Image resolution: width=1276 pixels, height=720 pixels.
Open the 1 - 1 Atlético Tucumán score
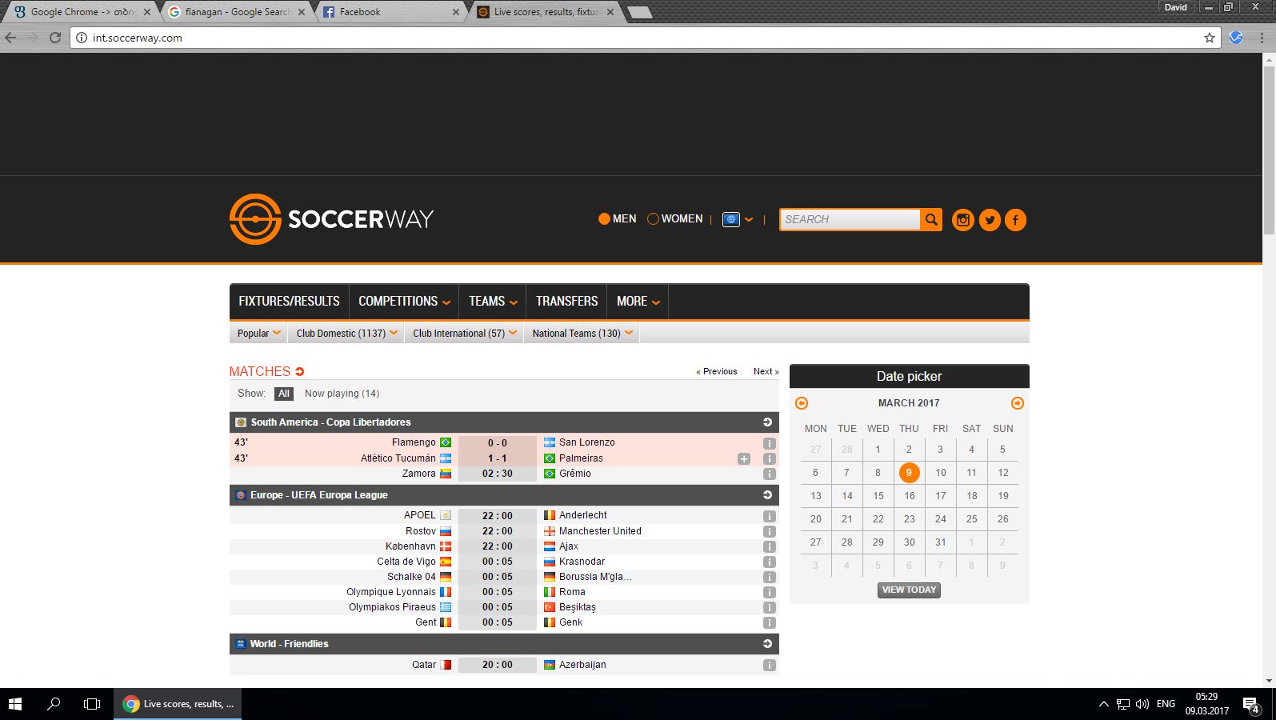tap(498, 458)
